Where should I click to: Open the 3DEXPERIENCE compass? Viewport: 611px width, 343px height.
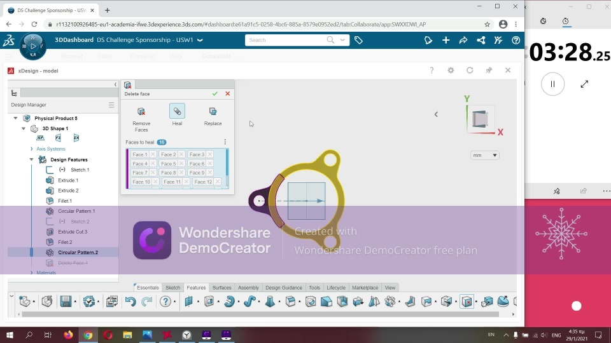[x=33, y=46]
